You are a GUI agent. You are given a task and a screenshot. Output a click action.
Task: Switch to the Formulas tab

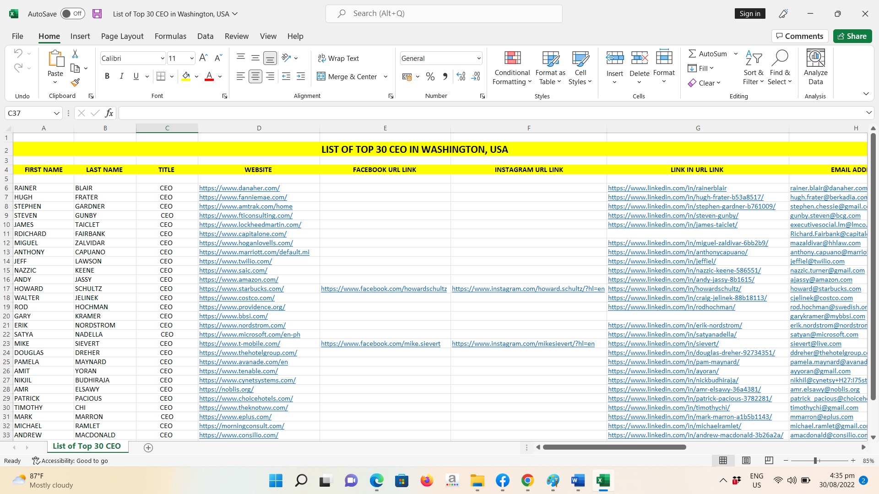[x=170, y=36]
